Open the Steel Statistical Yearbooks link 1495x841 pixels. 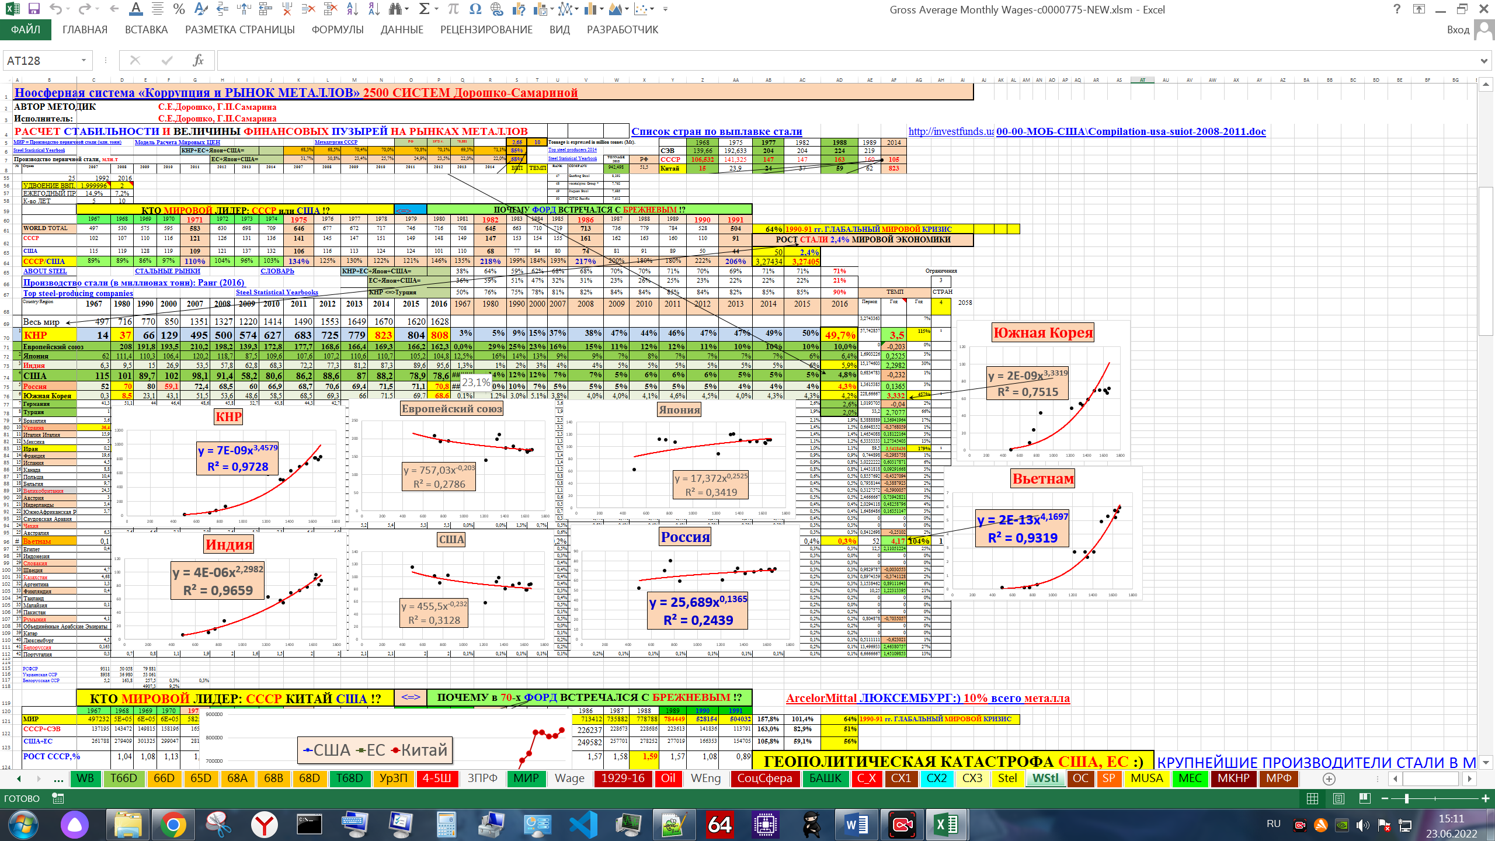coord(277,292)
